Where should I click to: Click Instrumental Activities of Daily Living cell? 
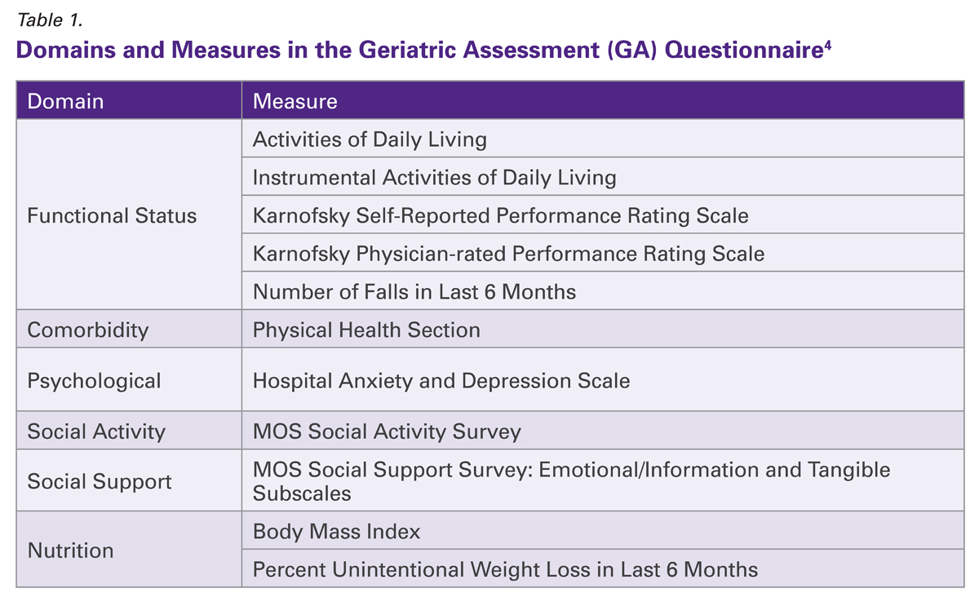[x=434, y=178]
